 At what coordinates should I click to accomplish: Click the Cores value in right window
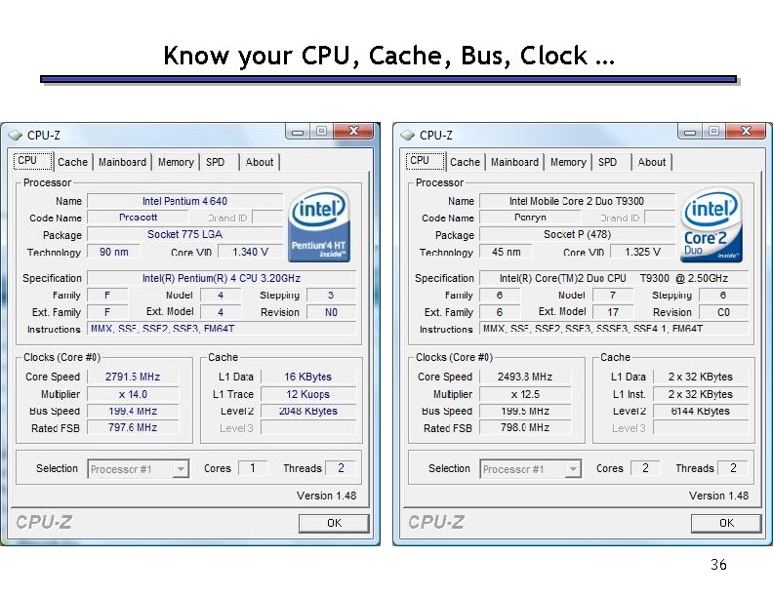tap(645, 468)
